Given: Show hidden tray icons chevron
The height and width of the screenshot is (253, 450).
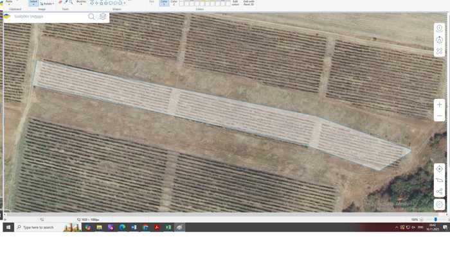Looking at the screenshot, I should (x=397, y=227).
